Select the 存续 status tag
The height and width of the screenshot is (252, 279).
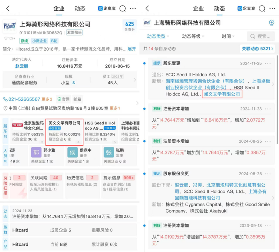24,41
